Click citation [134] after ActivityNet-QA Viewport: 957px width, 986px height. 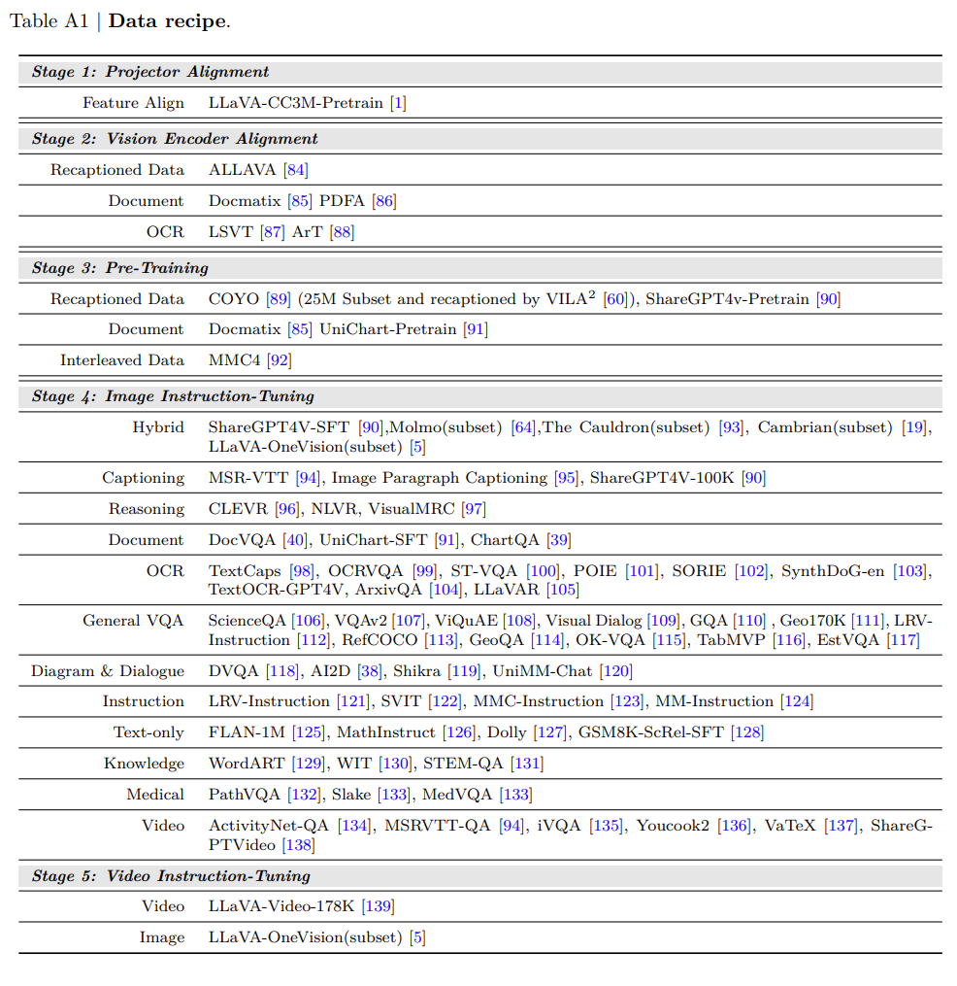[354, 826]
